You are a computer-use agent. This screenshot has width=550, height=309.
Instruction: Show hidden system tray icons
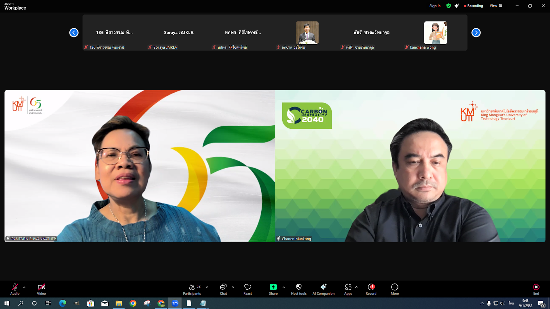coord(482,303)
